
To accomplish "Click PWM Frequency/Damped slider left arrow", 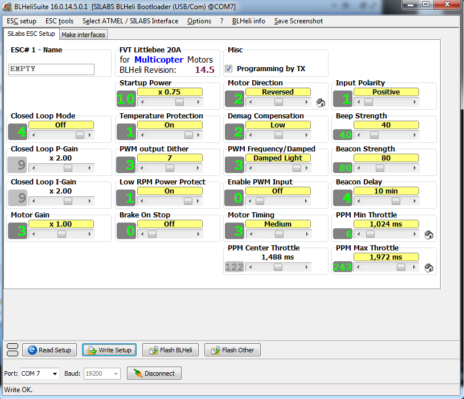I will [251, 168].
